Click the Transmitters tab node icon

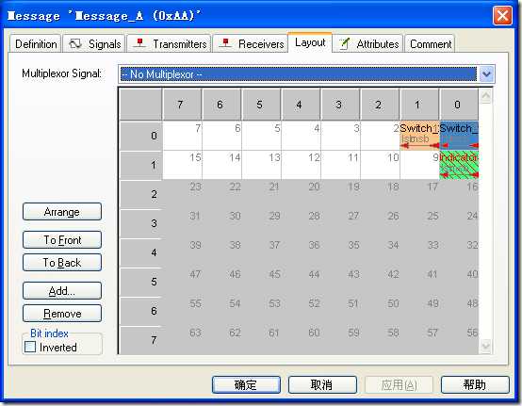pyautogui.click(x=139, y=43)
